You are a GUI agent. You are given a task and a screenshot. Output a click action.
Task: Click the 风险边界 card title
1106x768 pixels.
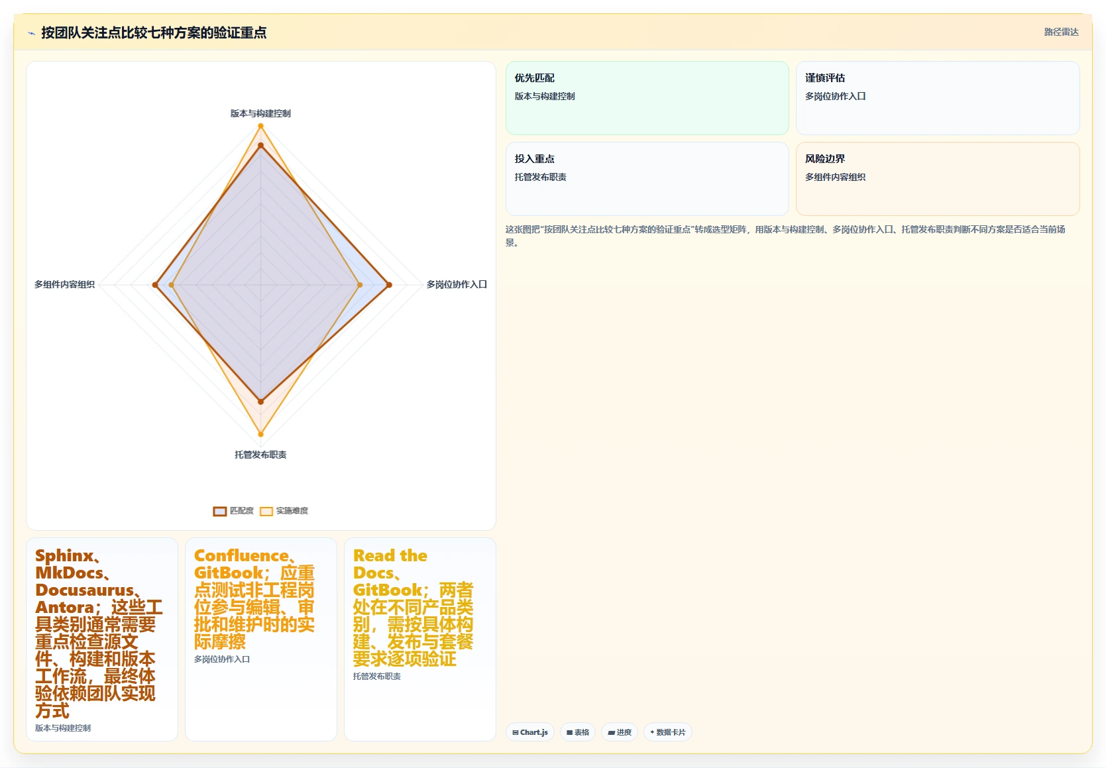(825, 159)
